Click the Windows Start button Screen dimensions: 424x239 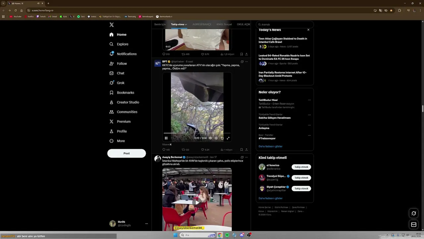(x=175, y=235)
